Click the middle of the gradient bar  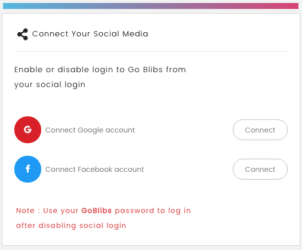150,6
